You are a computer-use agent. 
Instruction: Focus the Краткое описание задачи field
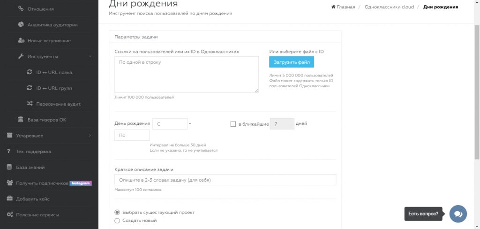coord(225,180)
